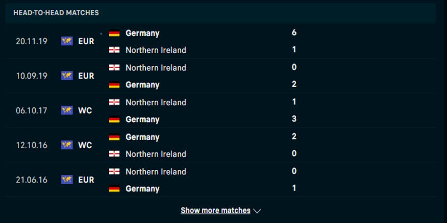Click Germany flag in 20.11.19 match

[114, 33]
